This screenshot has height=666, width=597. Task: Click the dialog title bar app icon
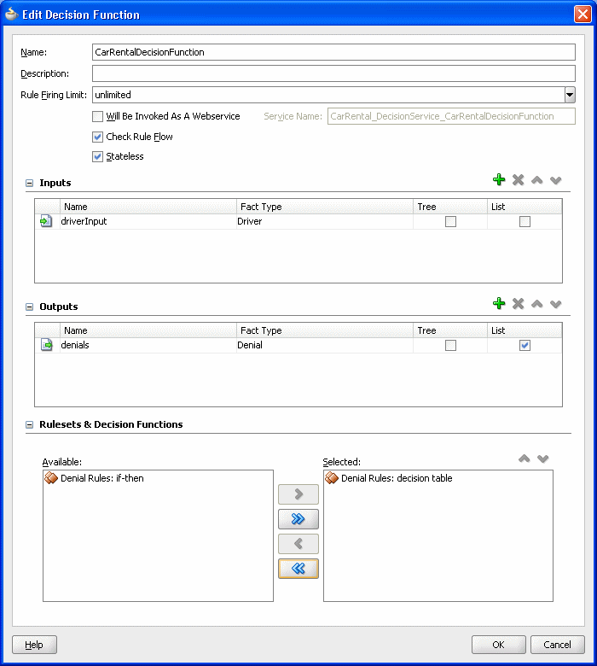point(11,14)
